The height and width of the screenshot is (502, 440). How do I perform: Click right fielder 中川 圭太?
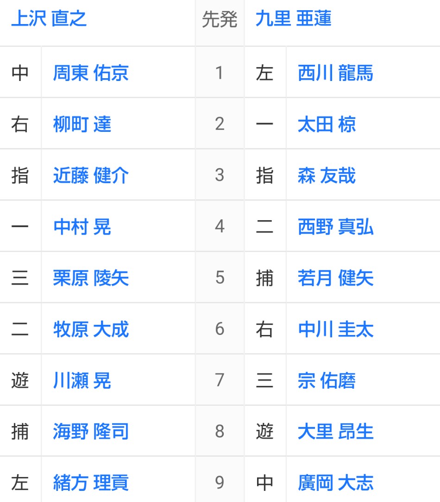point(335,330)
